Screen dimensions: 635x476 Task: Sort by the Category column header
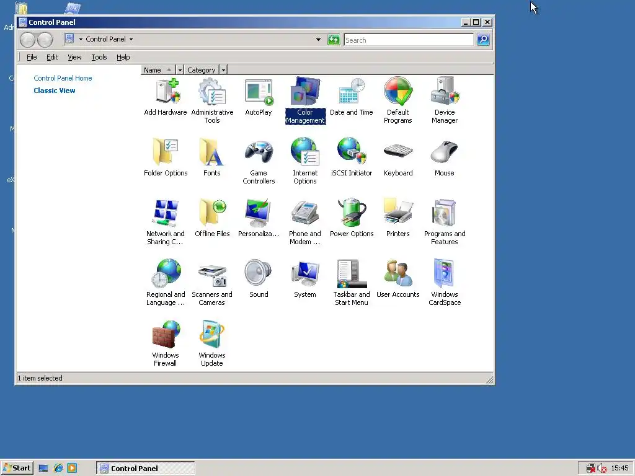point(202,70)
